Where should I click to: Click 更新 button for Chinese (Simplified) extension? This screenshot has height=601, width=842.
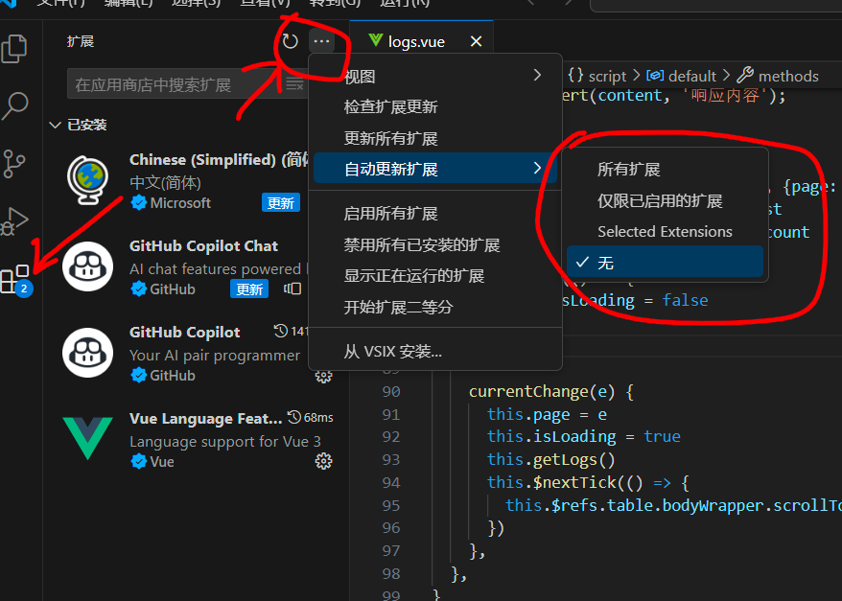point(281,203)
